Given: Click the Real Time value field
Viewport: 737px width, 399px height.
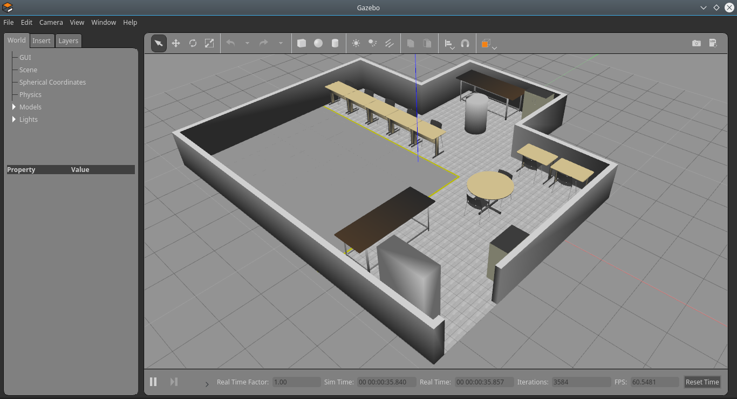Looking at the screenshot, I should 484,382.
